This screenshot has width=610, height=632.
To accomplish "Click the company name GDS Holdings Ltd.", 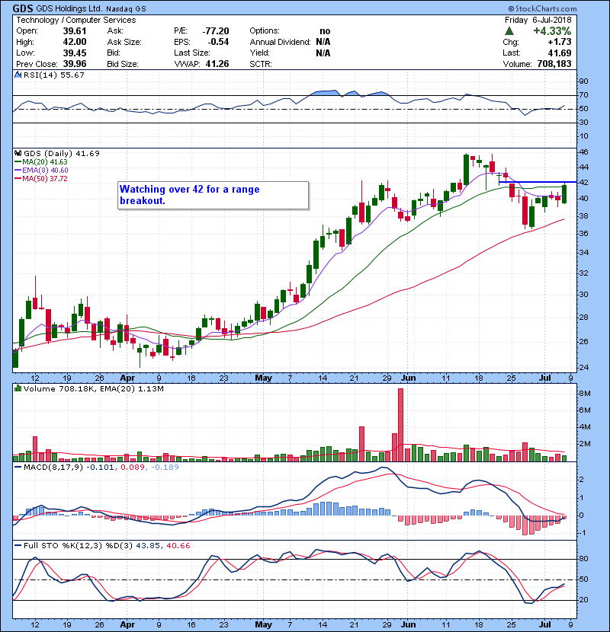I will tap(69, 8).
